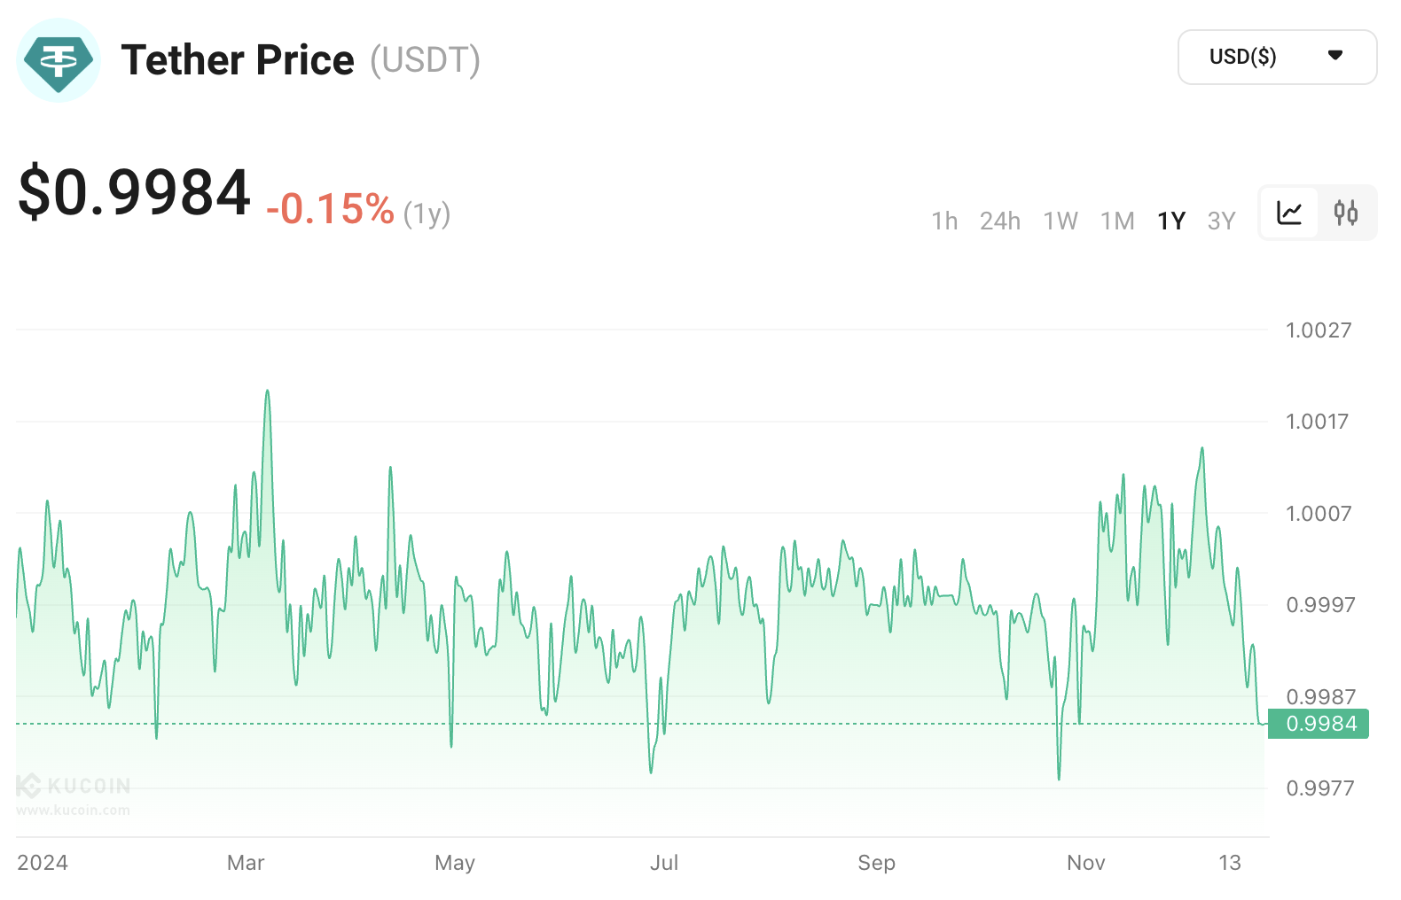Select the 1M time range

coord(1117,221)
